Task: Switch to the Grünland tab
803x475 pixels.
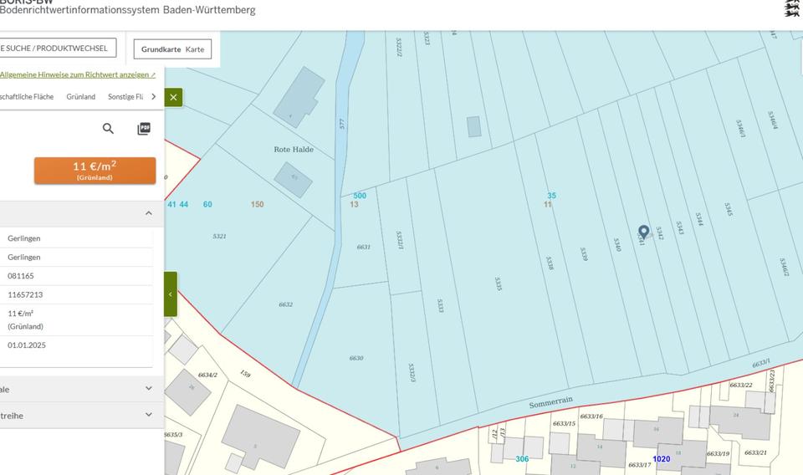Action: (x=81, y=97)
